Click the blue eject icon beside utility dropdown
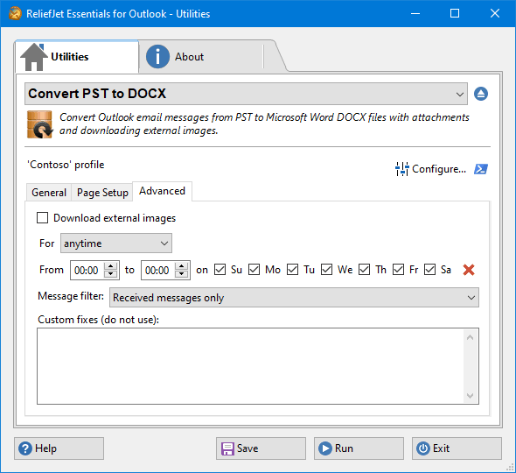This screenshot has height=473, width=516. (481, 94)
